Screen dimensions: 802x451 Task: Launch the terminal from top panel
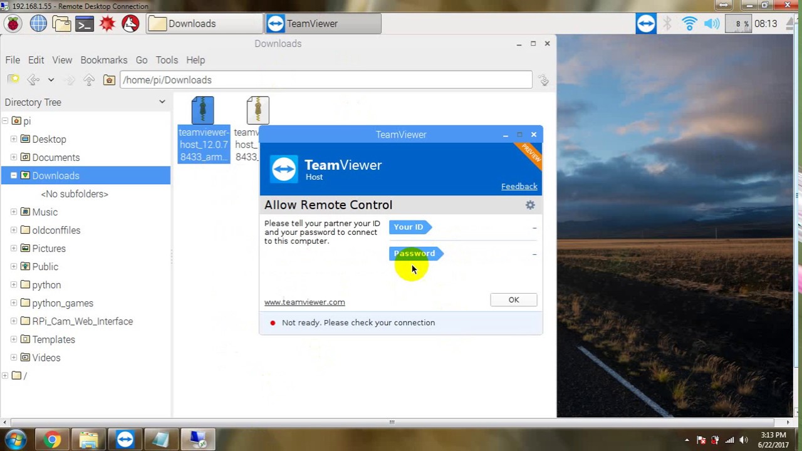(x=84, y=24)
